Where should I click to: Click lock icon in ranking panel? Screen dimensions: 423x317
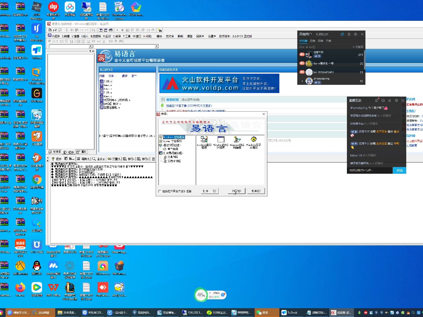pos(349,34)
